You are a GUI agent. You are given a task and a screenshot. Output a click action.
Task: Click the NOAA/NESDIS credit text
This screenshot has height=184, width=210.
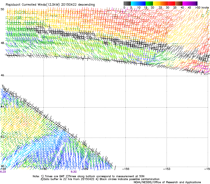pos(167,182)
